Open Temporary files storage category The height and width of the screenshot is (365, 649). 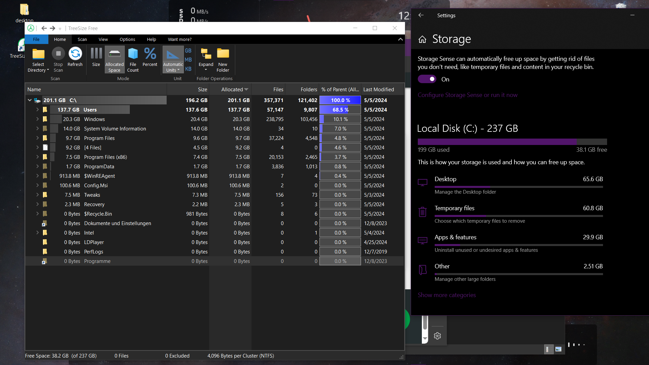coord(510,214)
